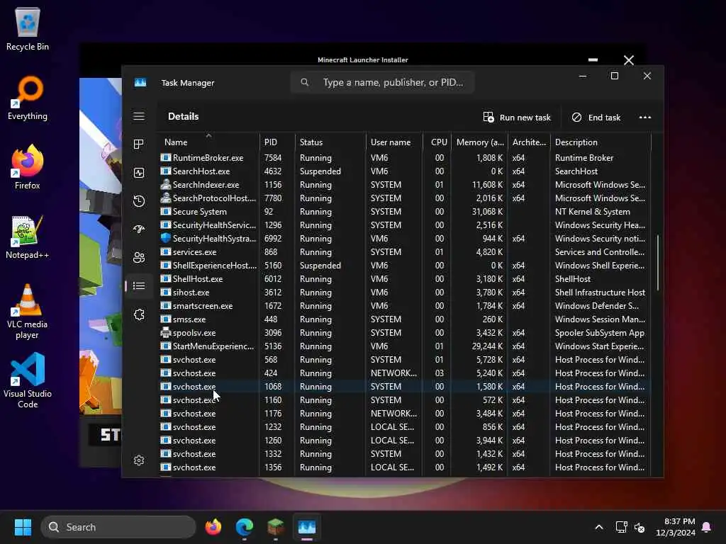
Task: Select svchost.exe with PID 424
Action: pyautogui.click(x=405, y=373)
